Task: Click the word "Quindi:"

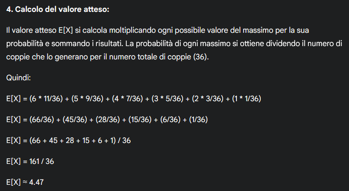Action: click(x=19, y=77)
